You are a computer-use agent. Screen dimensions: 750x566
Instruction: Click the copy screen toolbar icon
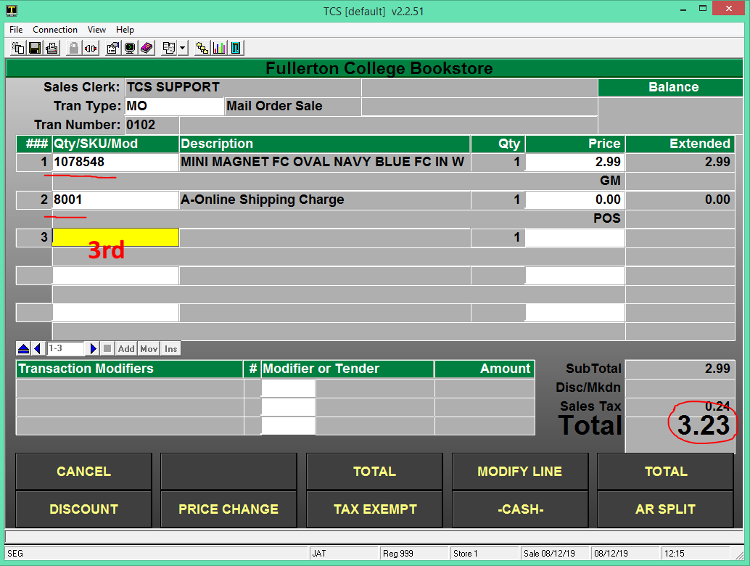18,48
